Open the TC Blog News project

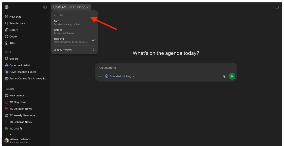[25, 102]
